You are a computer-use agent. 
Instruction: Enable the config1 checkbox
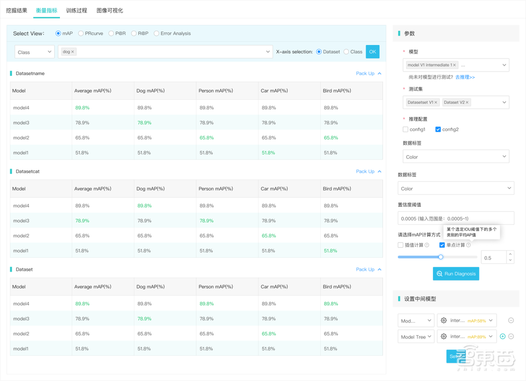point(406,129)
